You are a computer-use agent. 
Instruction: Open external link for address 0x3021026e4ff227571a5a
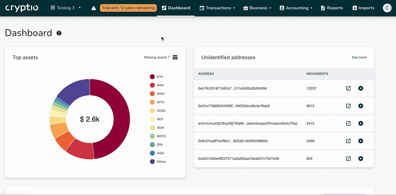[x=348, y=158]
